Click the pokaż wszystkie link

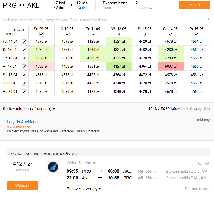[x=196, y=109]
